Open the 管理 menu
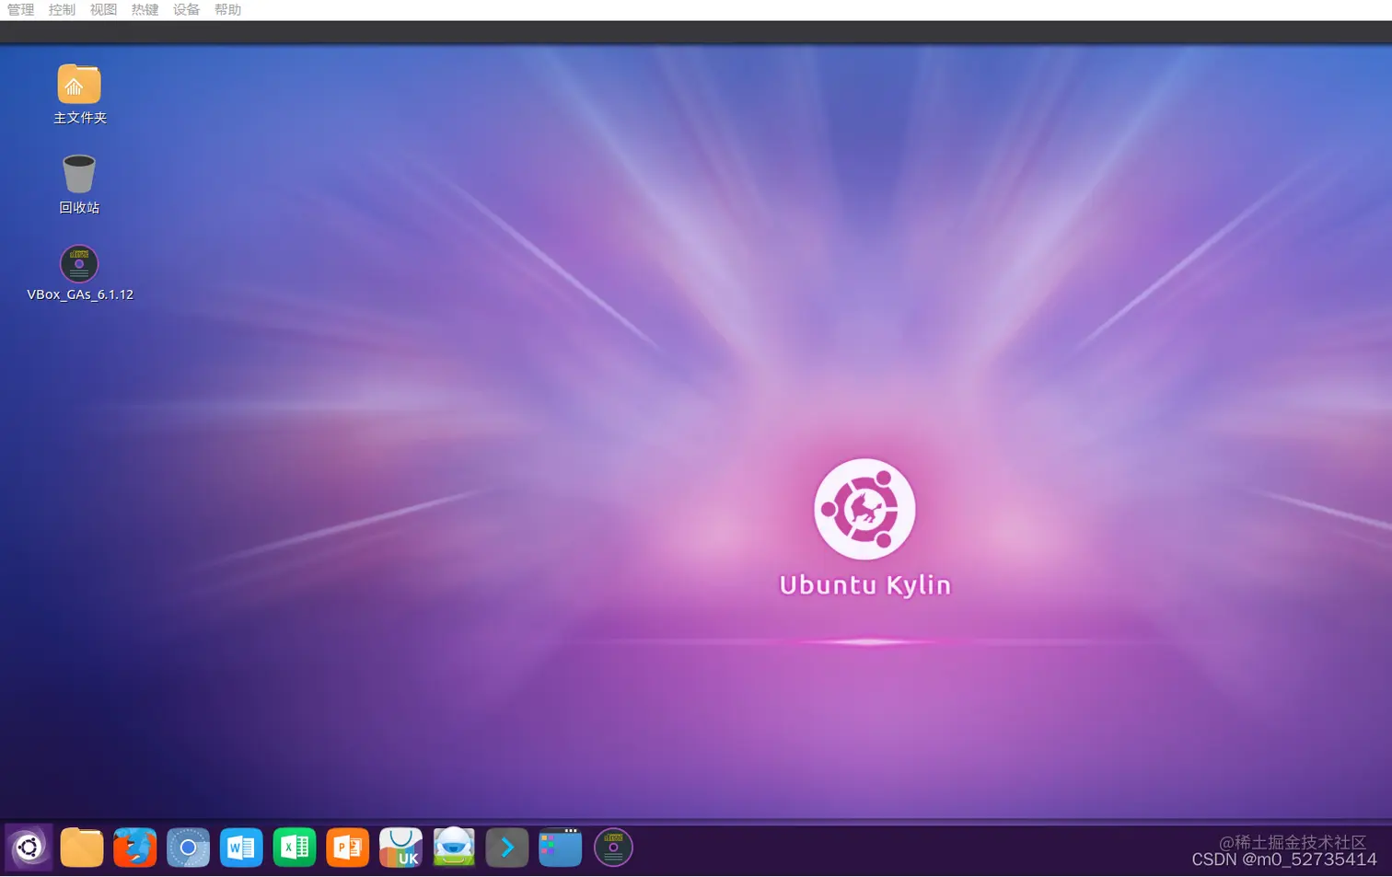The width and height of the screenshot is (1392, 877). pos(20,10)
